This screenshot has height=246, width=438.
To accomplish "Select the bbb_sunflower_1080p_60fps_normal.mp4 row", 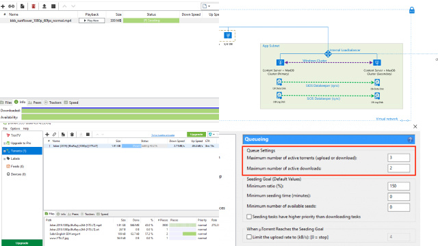I will tap(109, 20).
